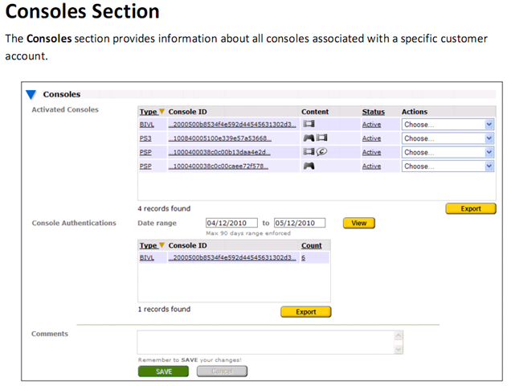The width and height of the screenshot is (511, 386).
Task: Click the film content icon in the BIVL row
Action: (x=309, y=124)
